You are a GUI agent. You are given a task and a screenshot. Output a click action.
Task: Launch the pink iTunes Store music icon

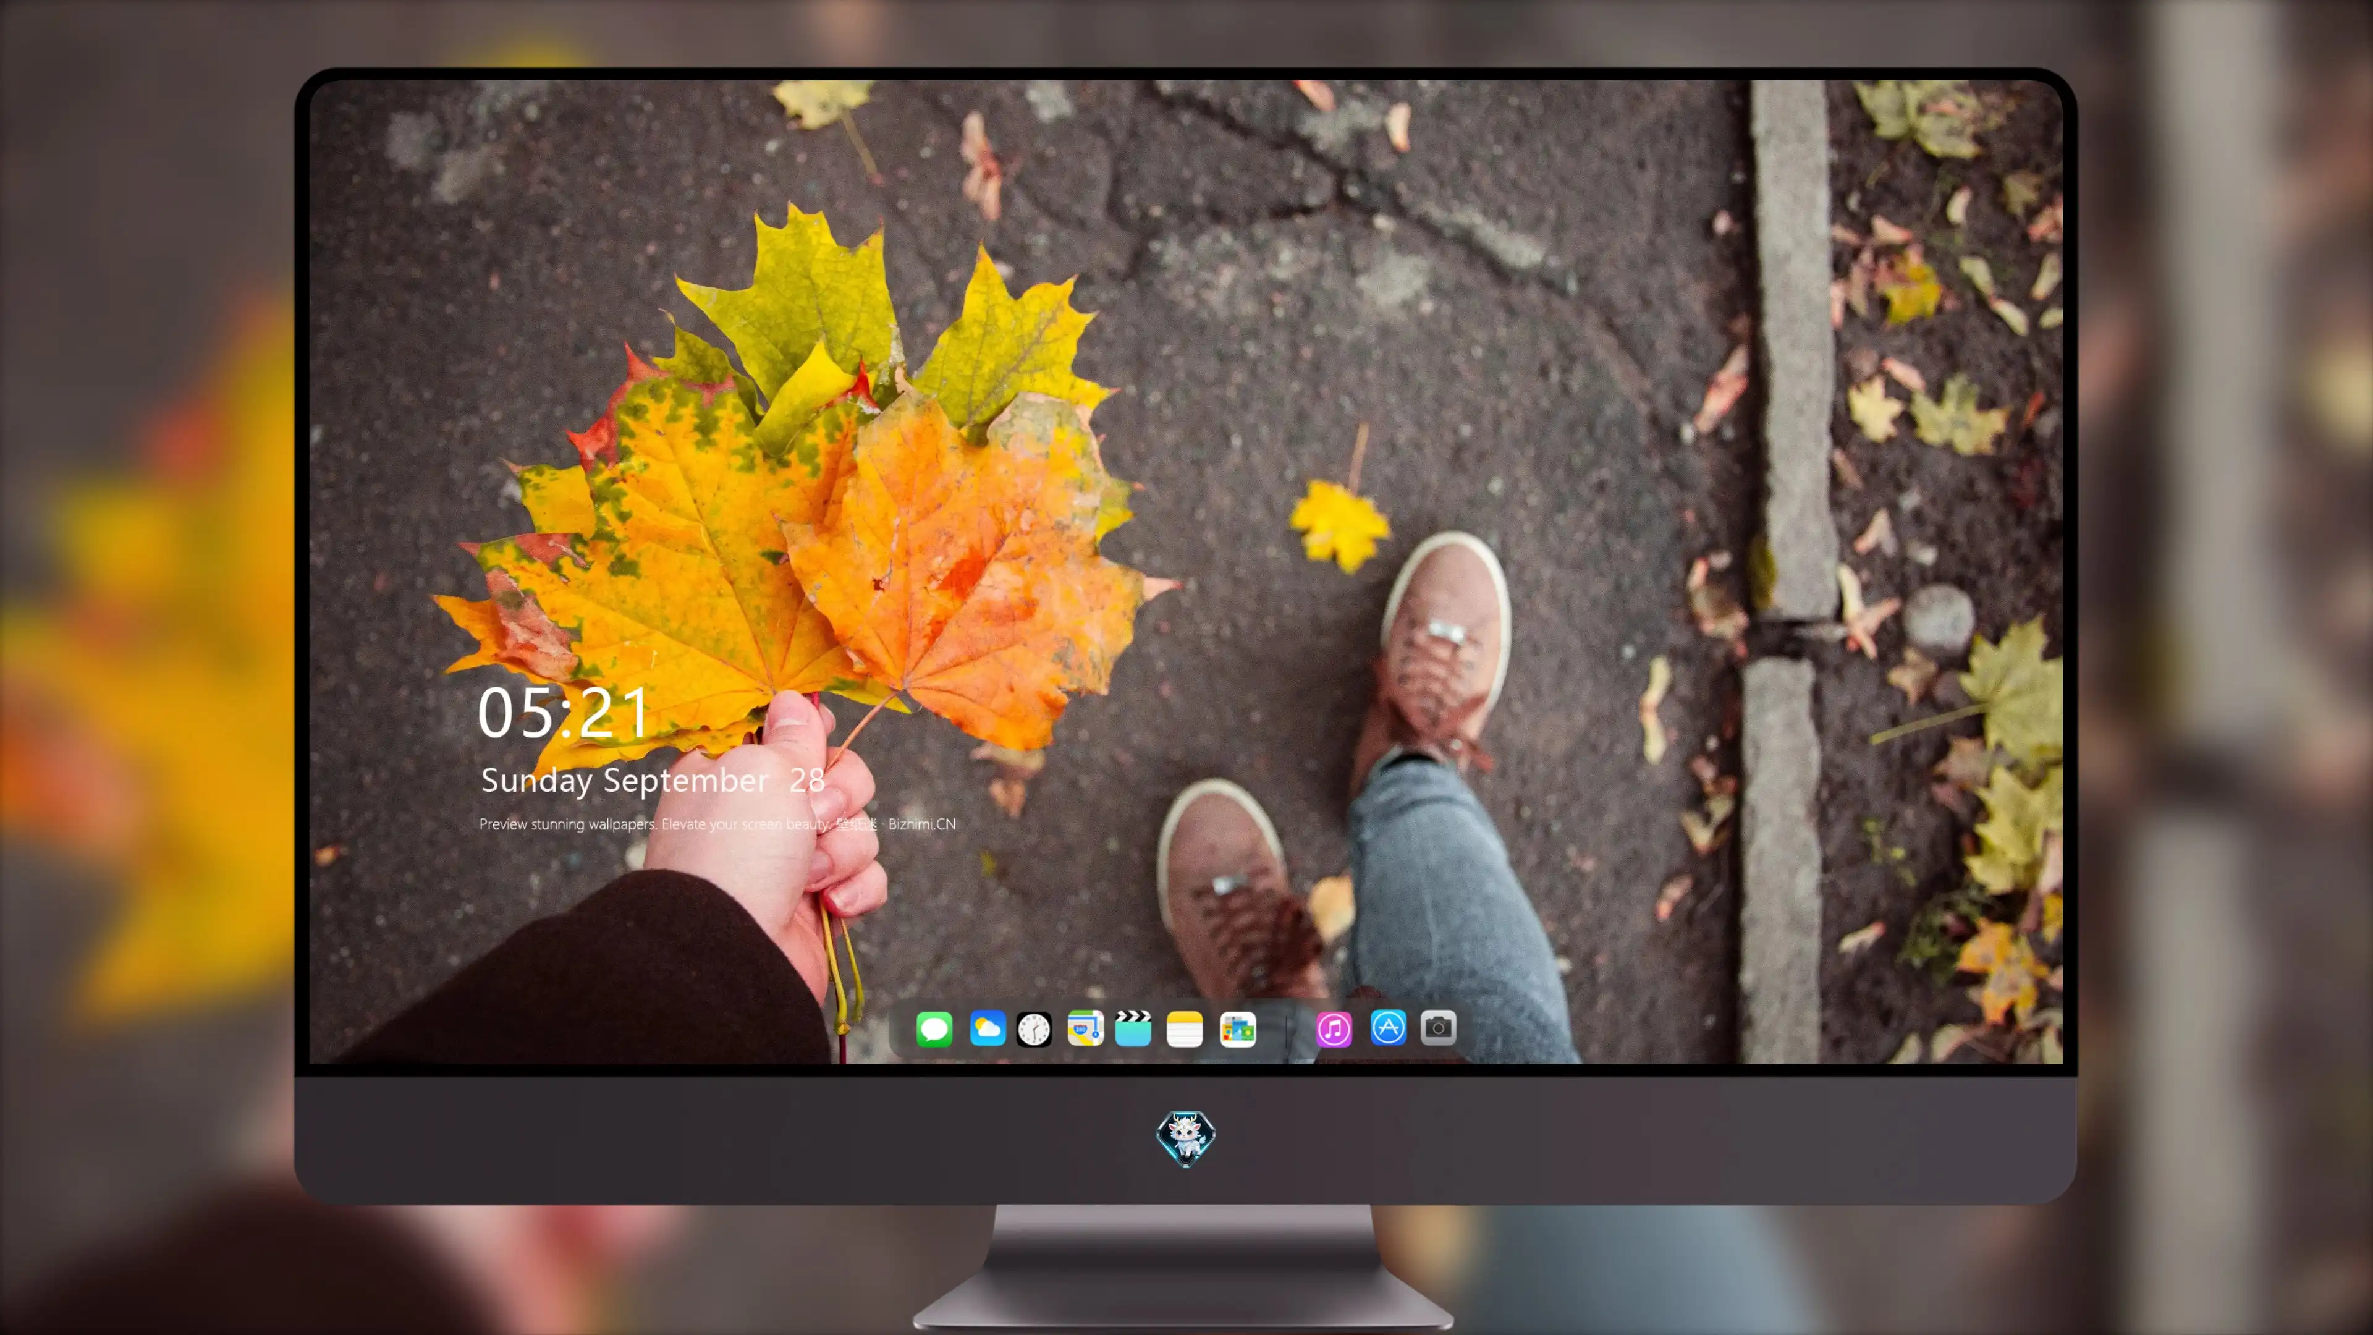[1334, 1028]
